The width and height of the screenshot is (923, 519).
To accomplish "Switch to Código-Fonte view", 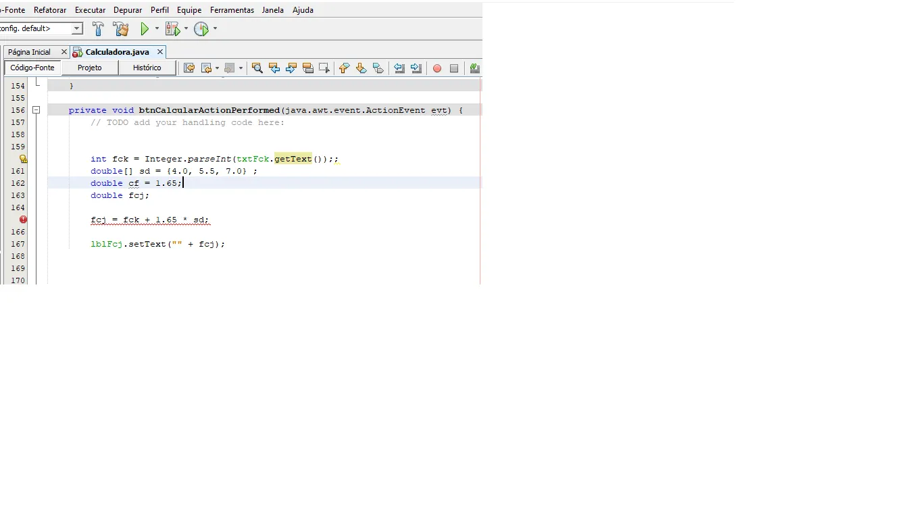I will [32, 68].
